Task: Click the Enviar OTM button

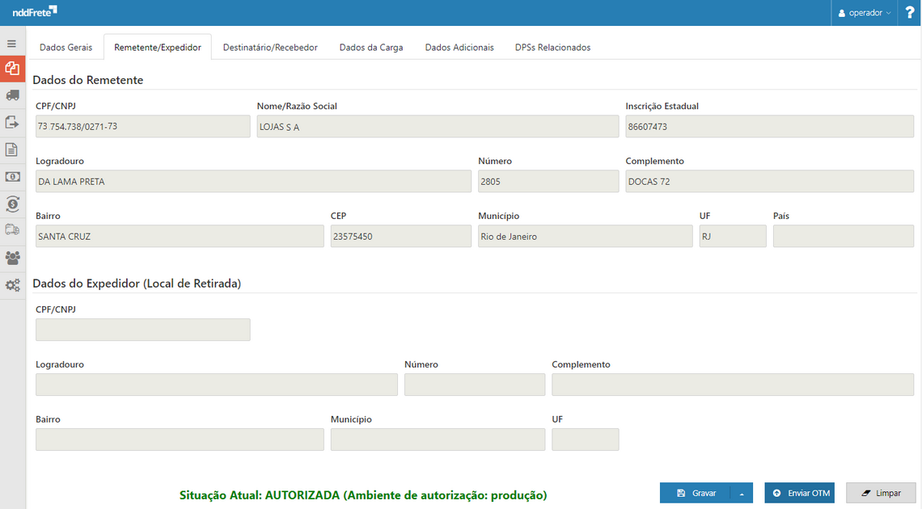Action: tap(800, 493)
